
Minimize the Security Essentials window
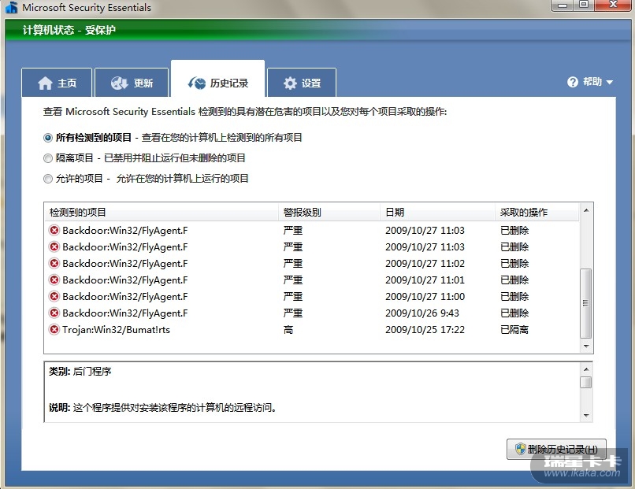[562, 6]
